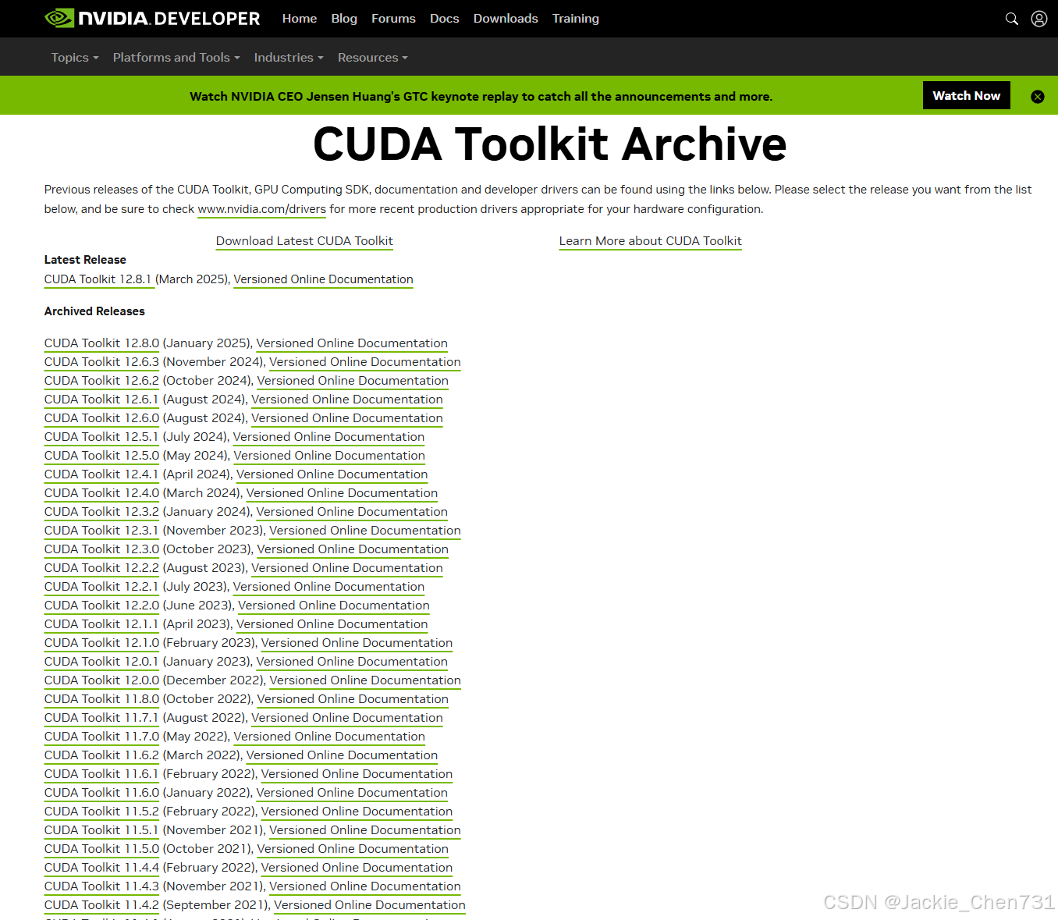The height and width of the screenshot is (920, 1058).
Task: Go to the Home menu item
Action: pyautogui.click(x=299, y=18)
